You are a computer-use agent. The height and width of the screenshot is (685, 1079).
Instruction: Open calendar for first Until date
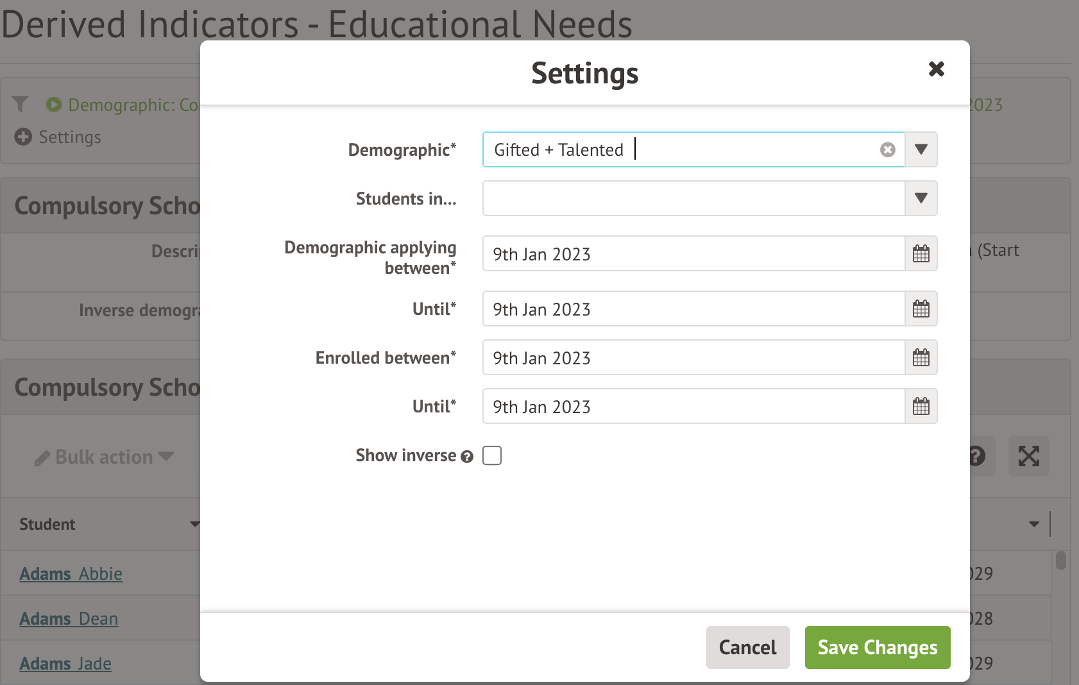[x=921, y=309]
